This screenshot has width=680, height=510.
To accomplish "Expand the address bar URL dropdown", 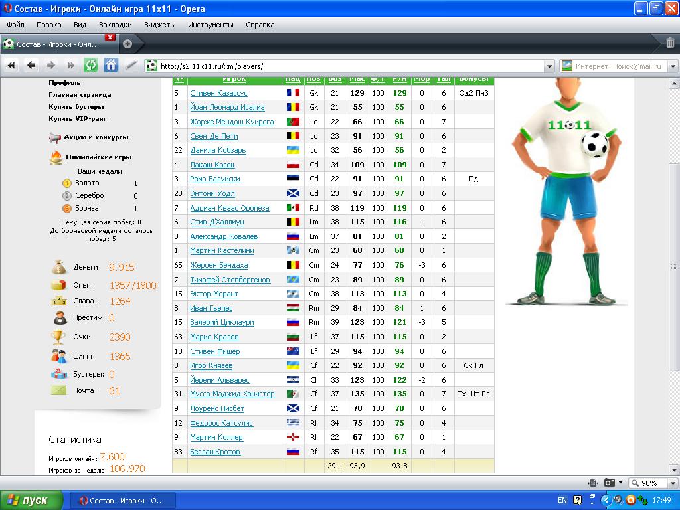I will click(x=549, y=66).
